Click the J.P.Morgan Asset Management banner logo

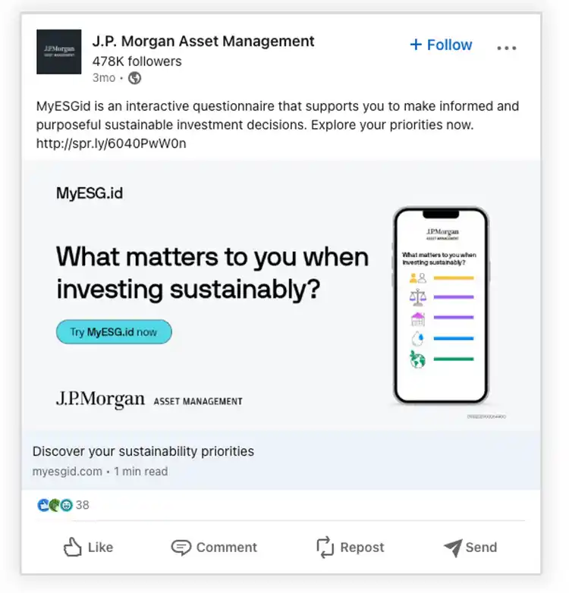click(x=149, y=400)
